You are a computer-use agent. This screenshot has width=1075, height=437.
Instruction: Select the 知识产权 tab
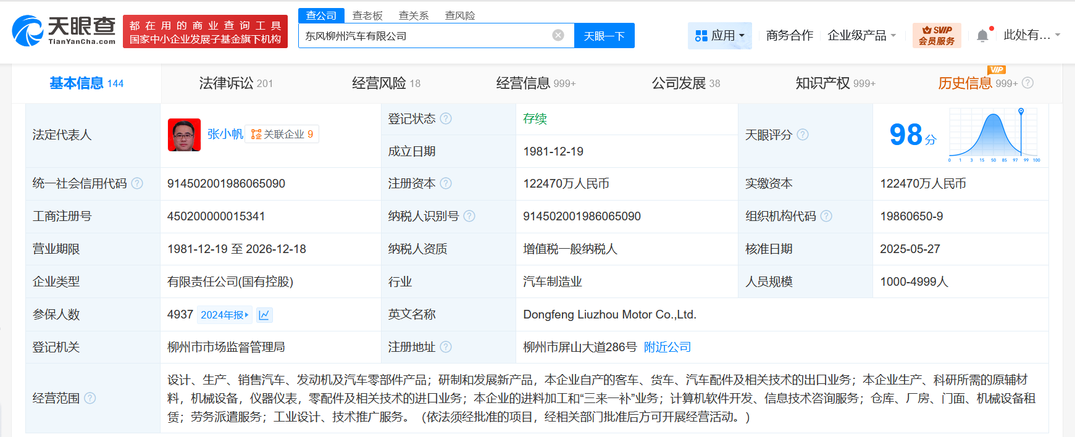835,83
